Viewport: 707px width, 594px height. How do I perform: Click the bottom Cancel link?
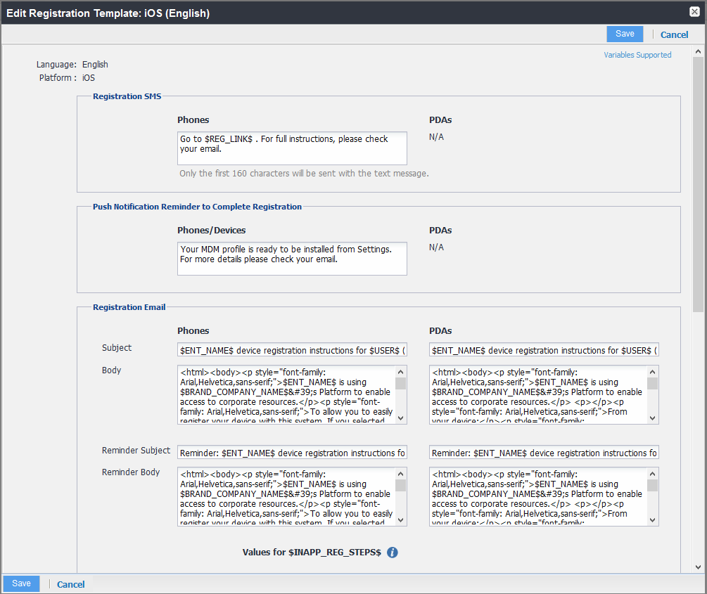[70, 583]
